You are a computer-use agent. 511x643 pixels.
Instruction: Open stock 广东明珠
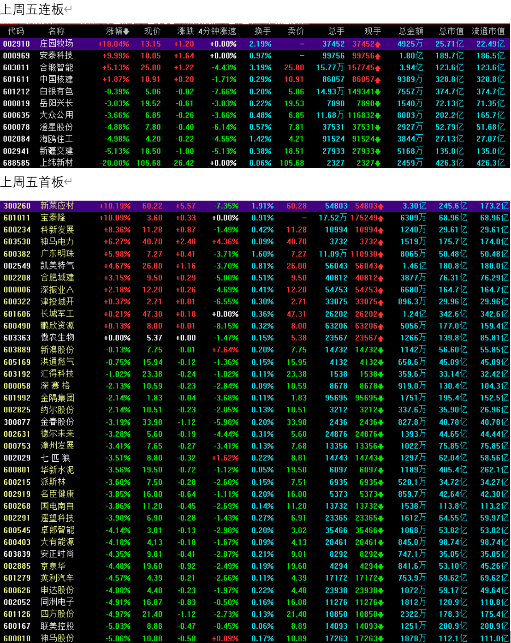57,254
